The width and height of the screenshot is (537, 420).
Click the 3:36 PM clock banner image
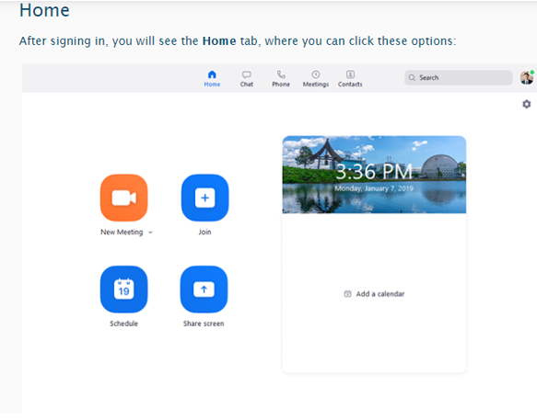374,175
